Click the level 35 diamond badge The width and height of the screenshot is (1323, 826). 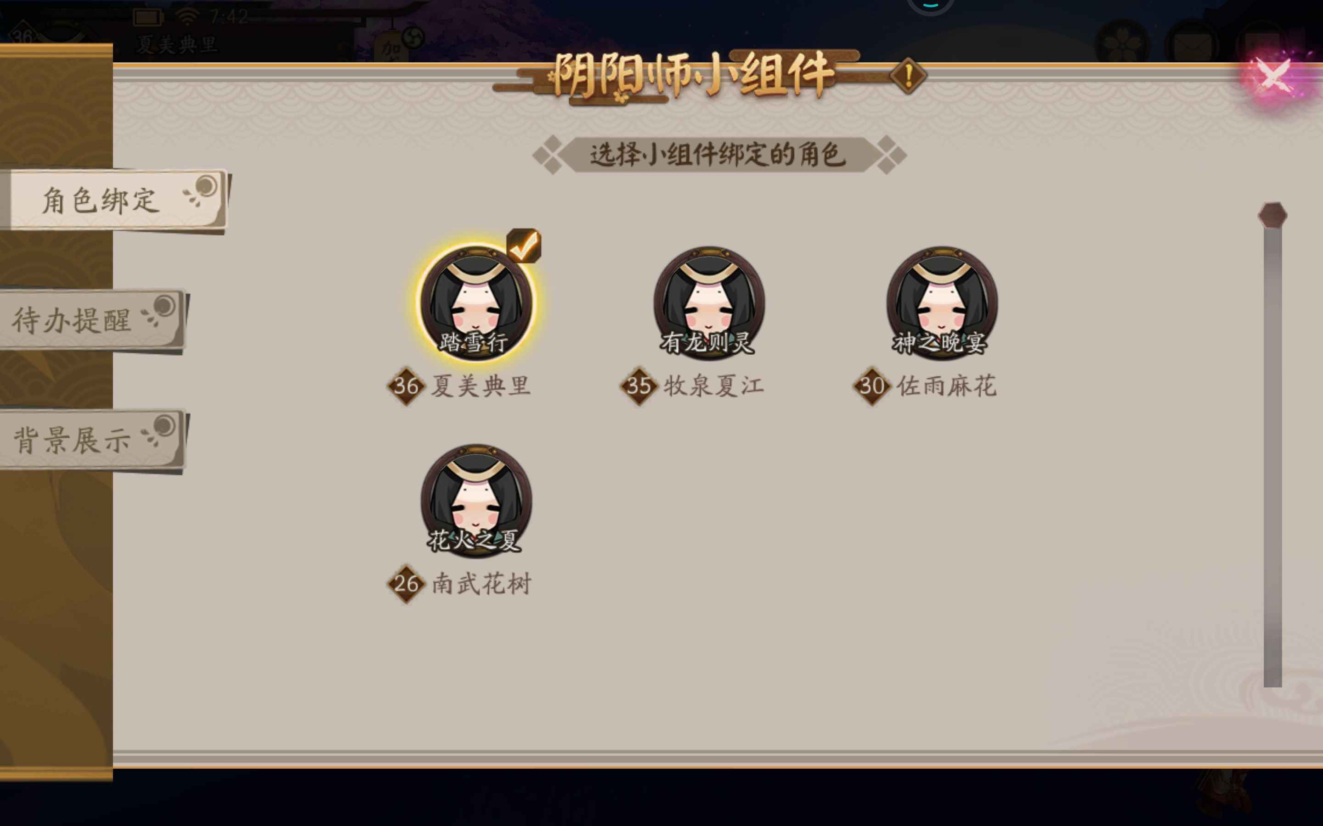[639, 385]
